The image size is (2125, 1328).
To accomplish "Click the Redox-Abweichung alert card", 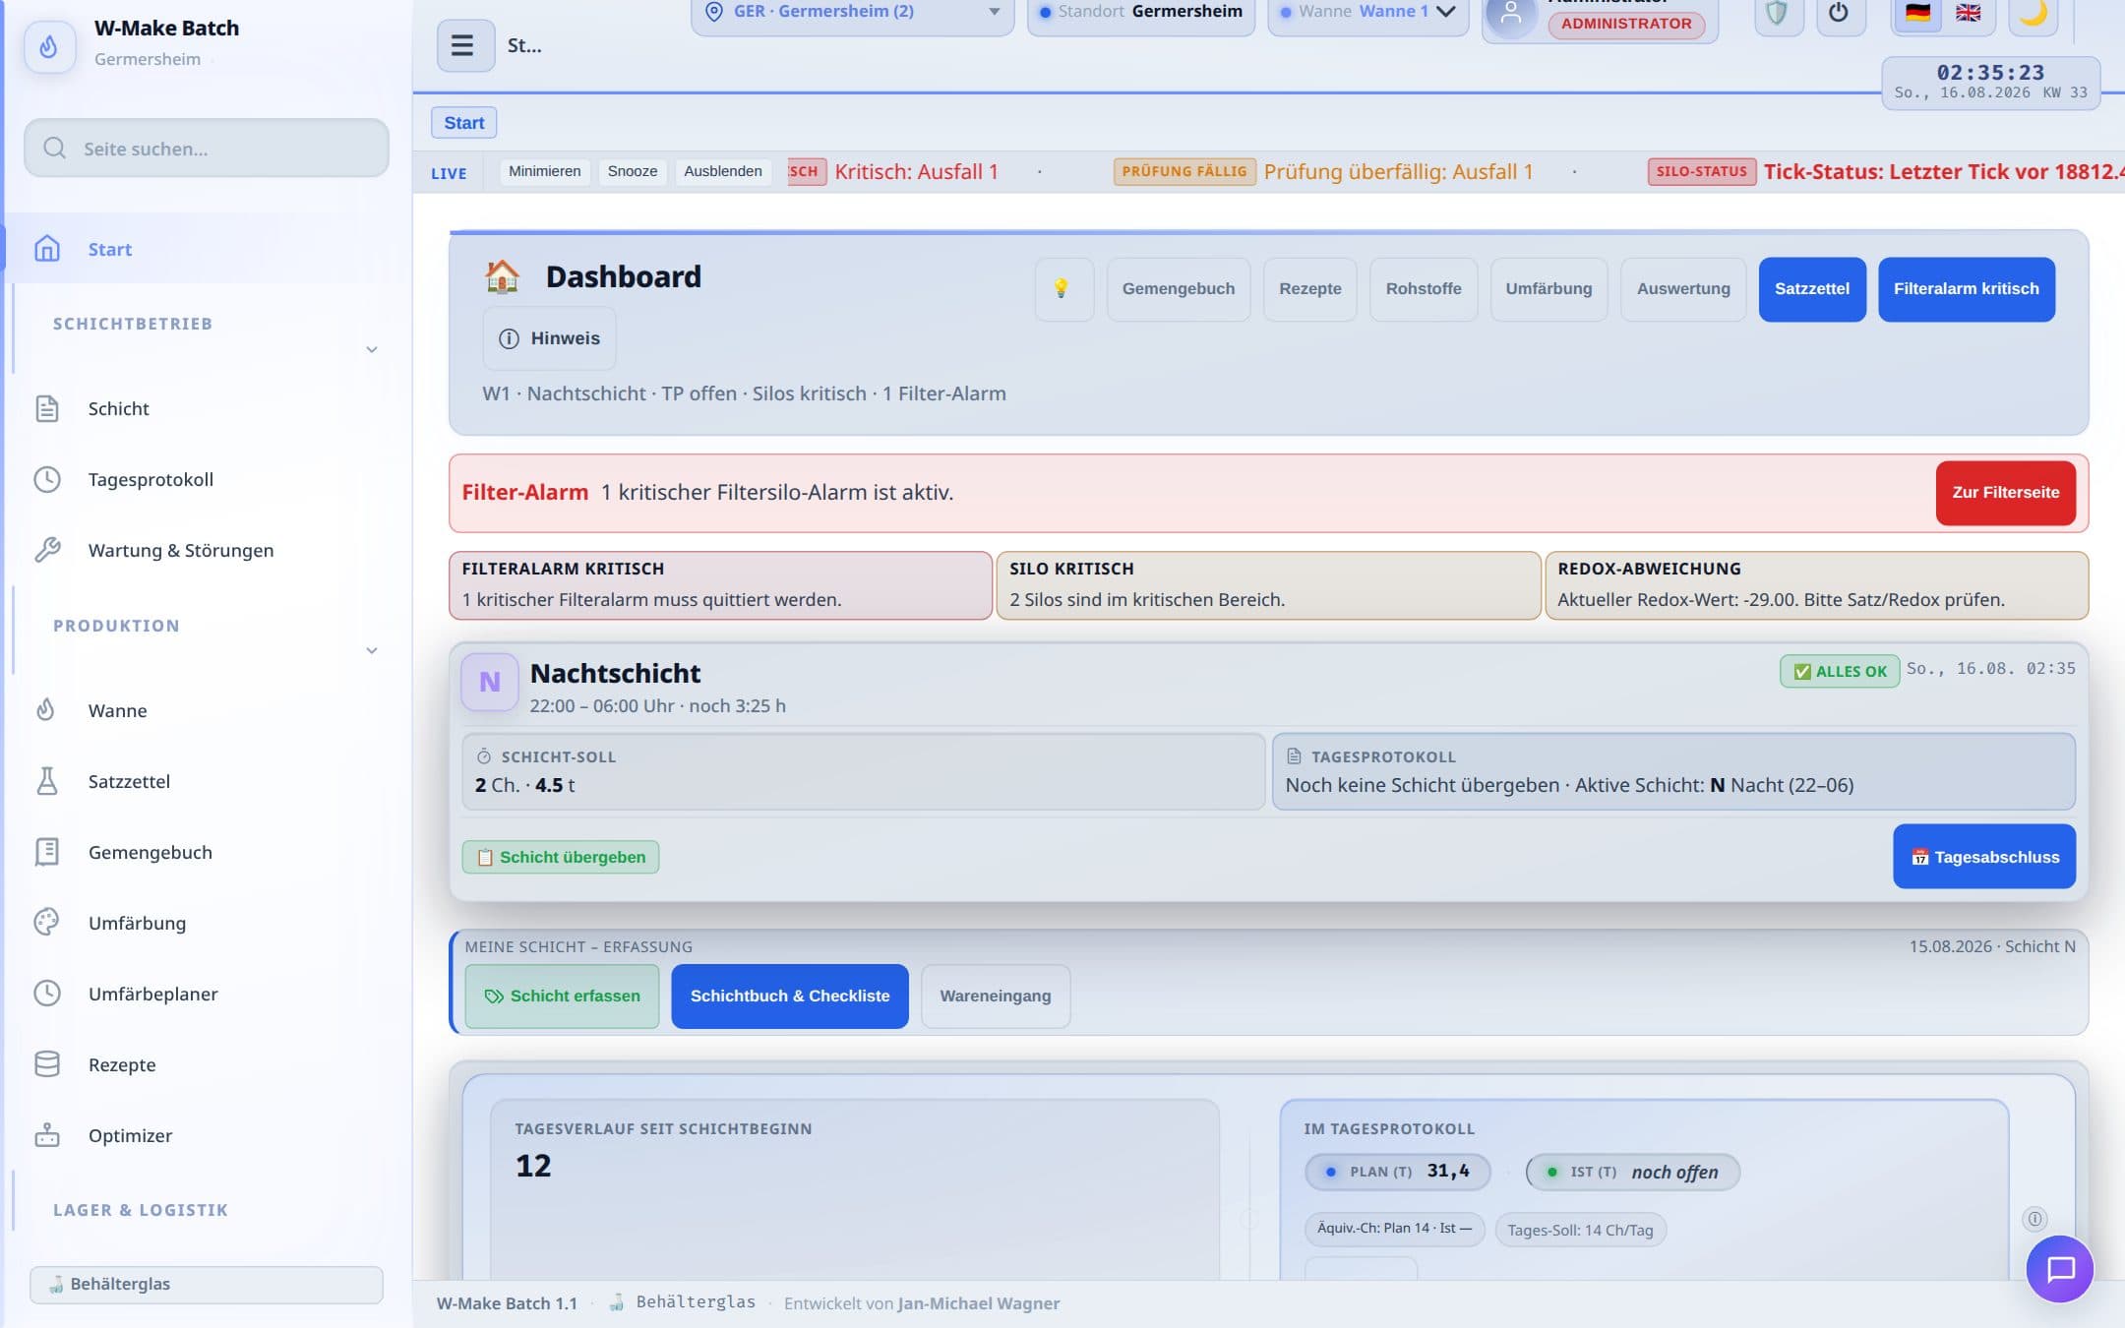I will coord(1816,585).
